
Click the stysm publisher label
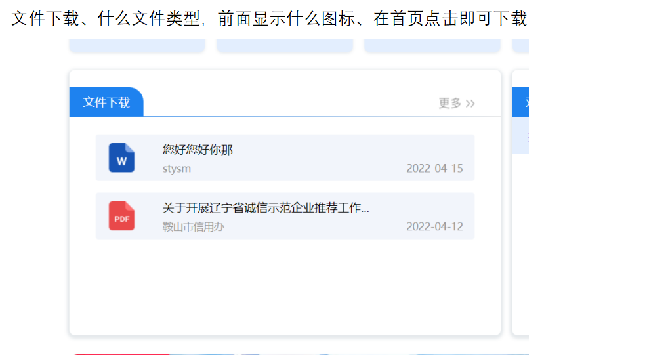click(x=177, y=169)
